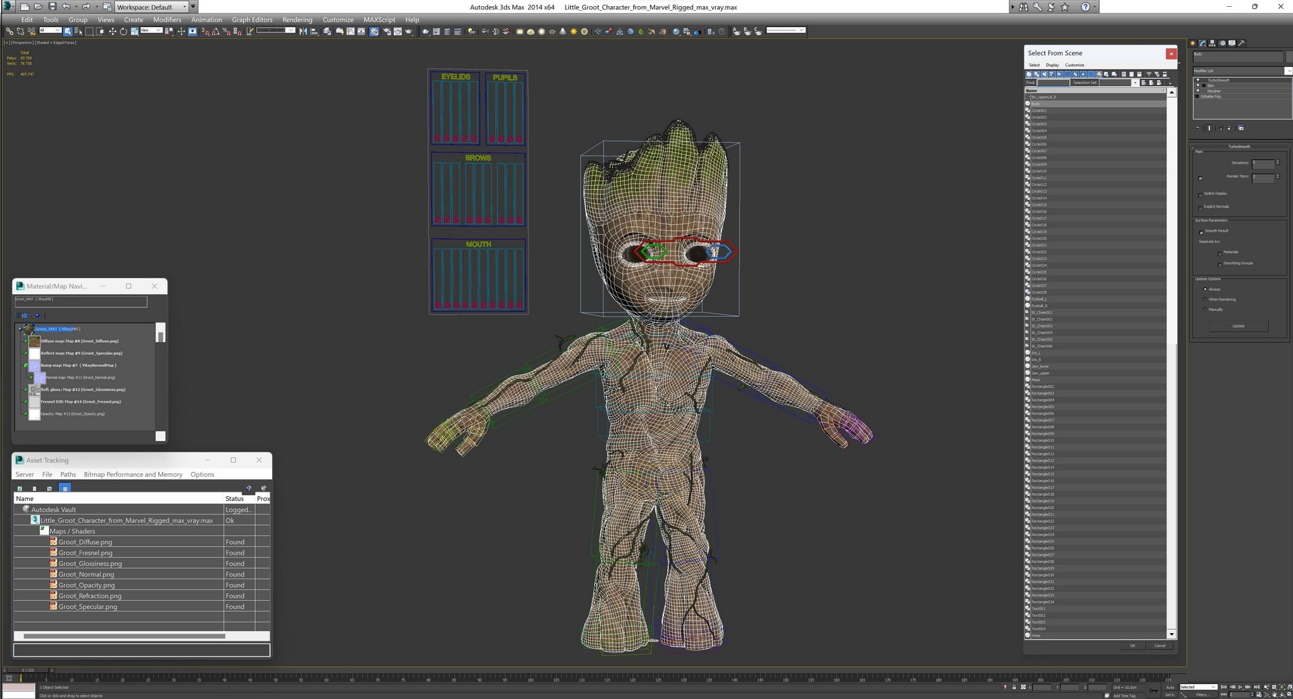This screenshot has height=699, width=1293.
Task: Toggle Isoline Display checkbox
Action: [1200, 194]
